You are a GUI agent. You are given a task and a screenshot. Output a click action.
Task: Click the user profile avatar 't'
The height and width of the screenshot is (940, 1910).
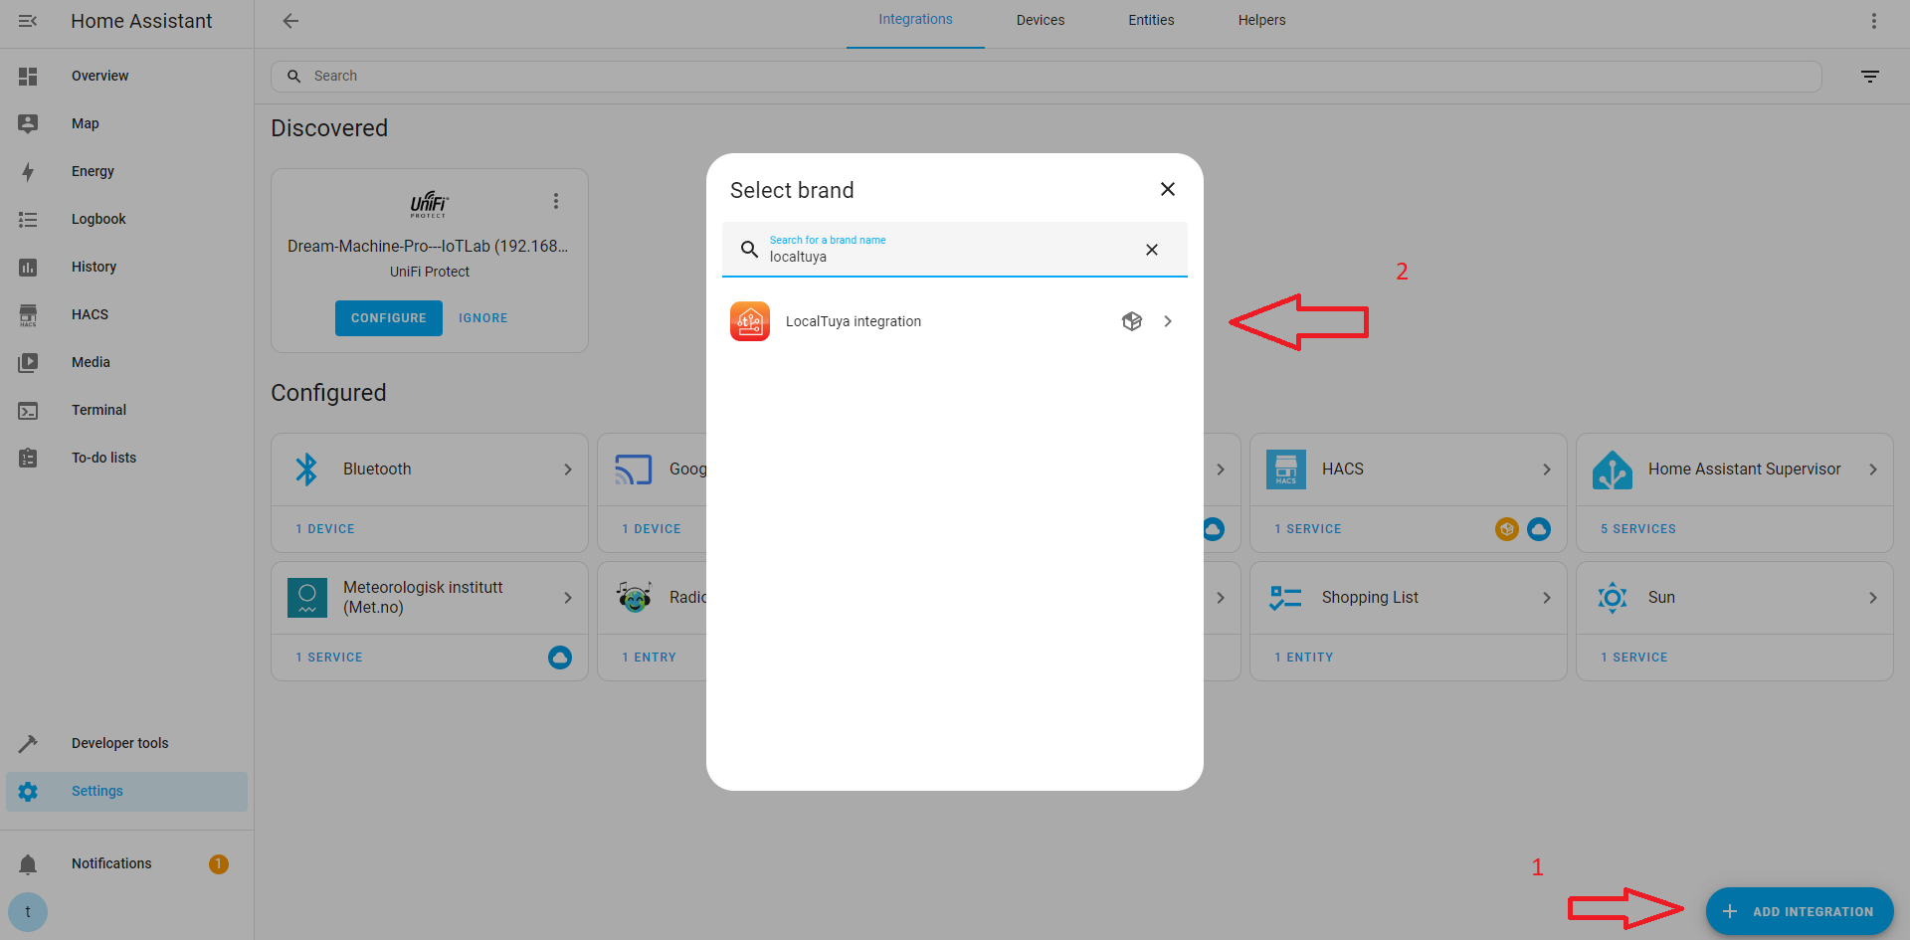(28, 911)
